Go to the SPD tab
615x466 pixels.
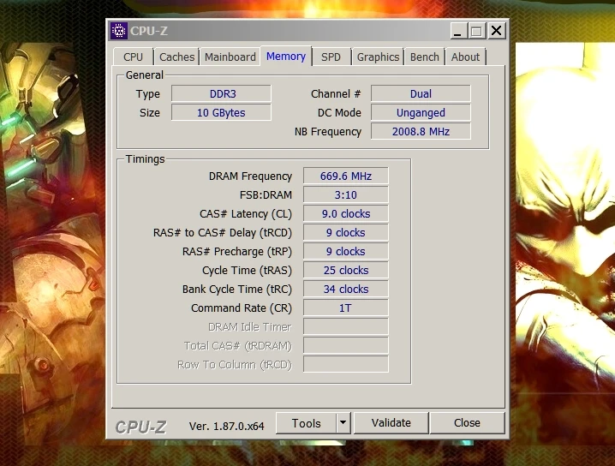pyautogui.click(x=331, y=57)
